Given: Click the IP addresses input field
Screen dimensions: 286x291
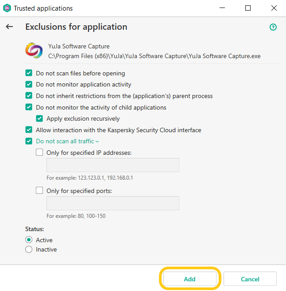Looking at the screenshot, I should [x=113, y=165].
